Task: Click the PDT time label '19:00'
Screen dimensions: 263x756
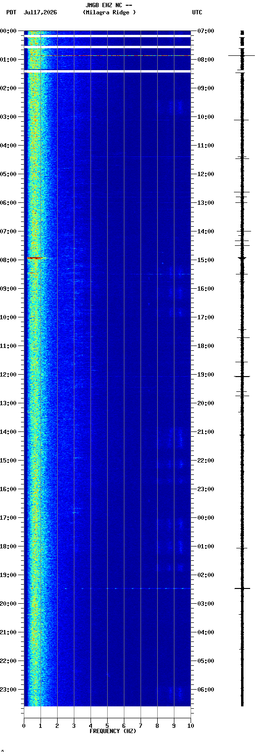Action: 8,575
